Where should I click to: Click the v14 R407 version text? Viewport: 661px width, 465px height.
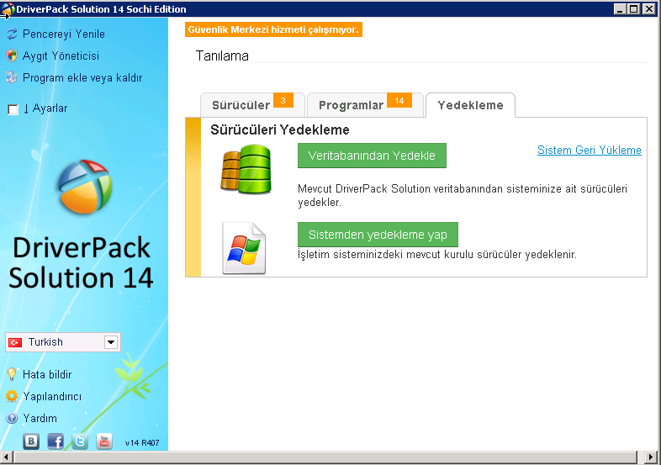pos(142,442)
